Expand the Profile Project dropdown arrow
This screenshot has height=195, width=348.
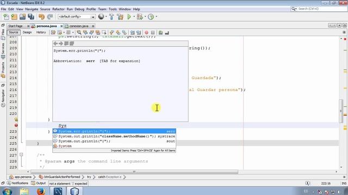tap(157, 17)
